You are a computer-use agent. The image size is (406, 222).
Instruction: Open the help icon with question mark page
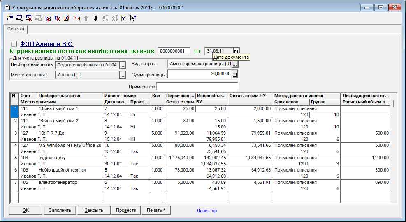pos(123,18)
